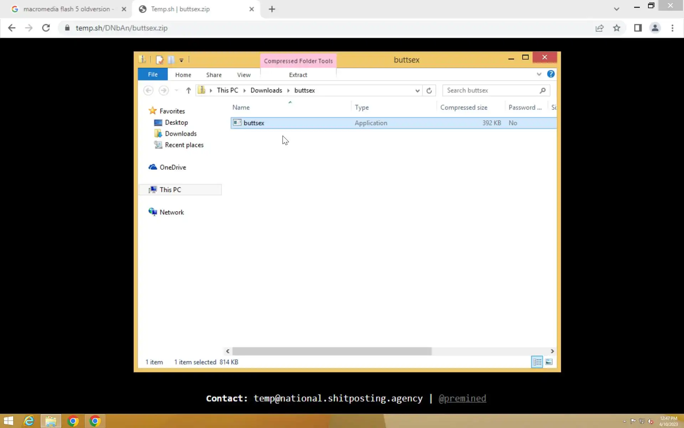The height and width of the screenshot is (428, 684).
Task: Open the @premined contact link
Action: click(x=462, y=398)
